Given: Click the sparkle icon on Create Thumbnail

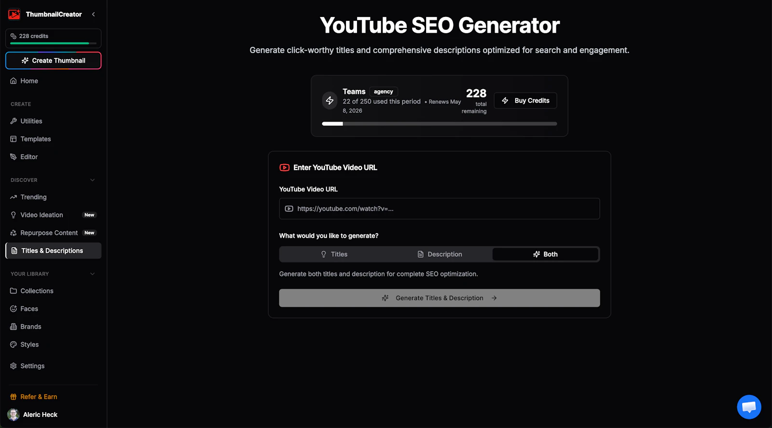Looking at the screenshot, I should pos(25,60).
